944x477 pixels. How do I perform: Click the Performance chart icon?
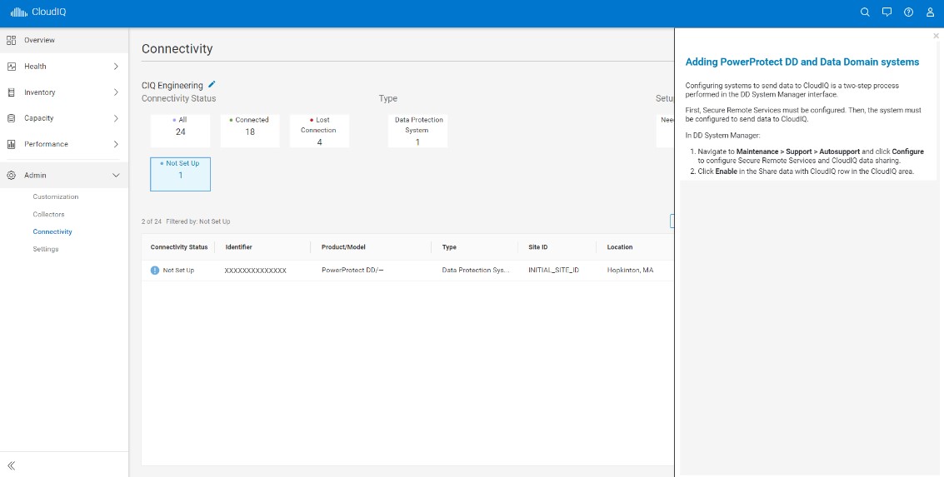click(12, 144)
